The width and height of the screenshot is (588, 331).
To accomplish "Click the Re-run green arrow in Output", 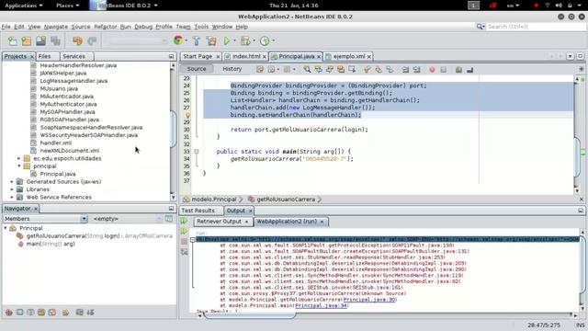I will [184, 221].
